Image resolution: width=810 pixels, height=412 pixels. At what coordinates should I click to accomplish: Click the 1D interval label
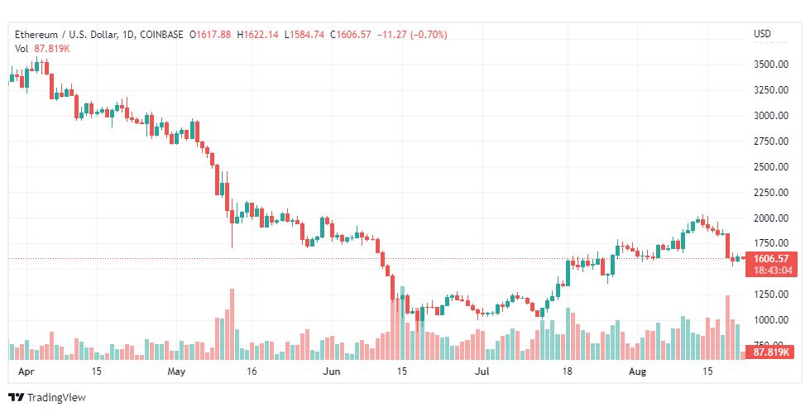tap(128, 35)
